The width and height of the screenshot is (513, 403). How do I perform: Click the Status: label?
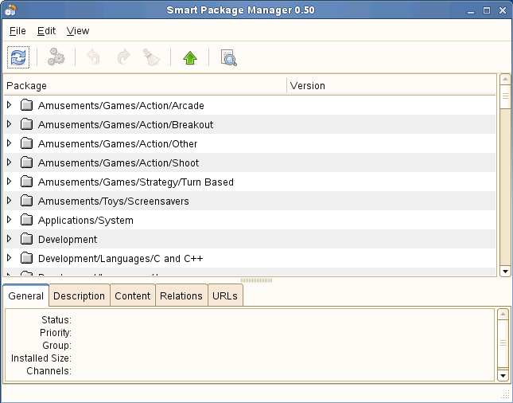(x=56, y=320)
